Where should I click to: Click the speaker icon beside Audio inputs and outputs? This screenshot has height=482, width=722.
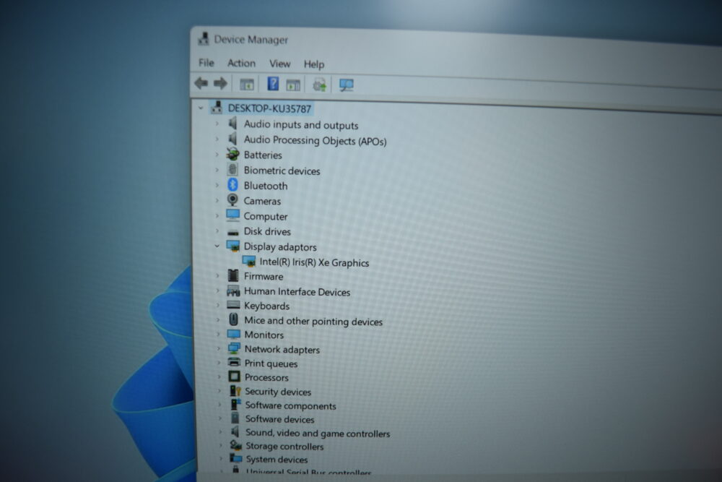(x=233, y=124)
